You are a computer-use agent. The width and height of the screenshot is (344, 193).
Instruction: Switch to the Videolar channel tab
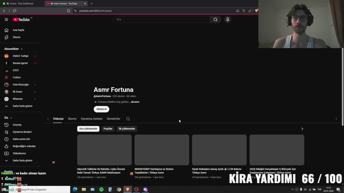[x=58, y=119]
